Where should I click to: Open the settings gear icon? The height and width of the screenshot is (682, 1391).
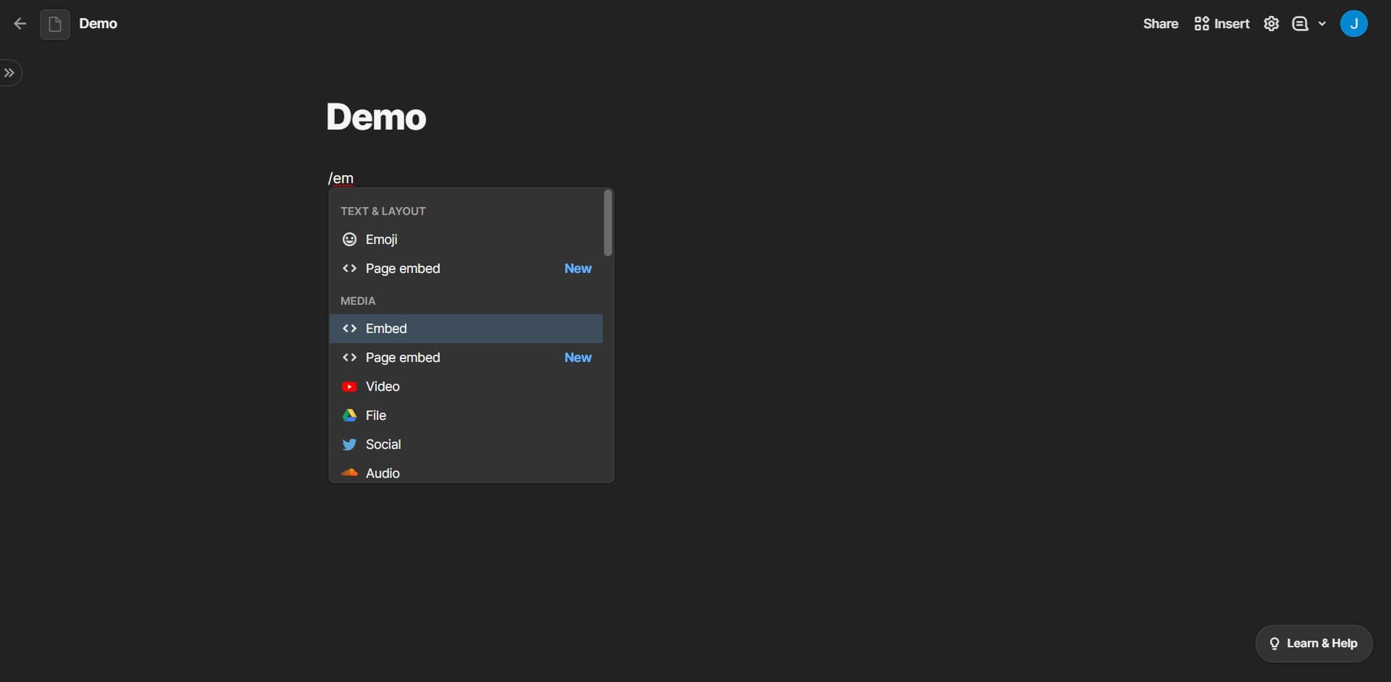click(1271, 24)
